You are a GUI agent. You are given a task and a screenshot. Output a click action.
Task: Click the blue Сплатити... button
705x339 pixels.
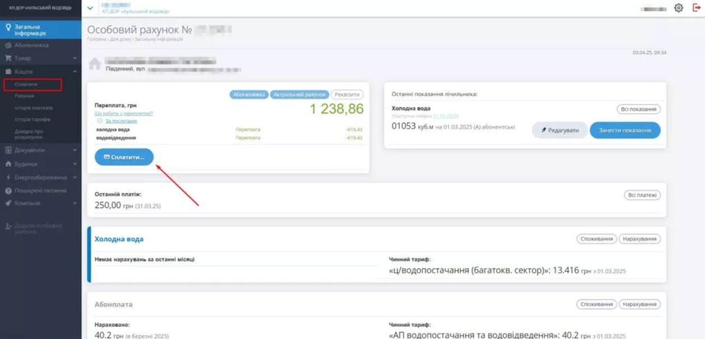pos(124,157)
